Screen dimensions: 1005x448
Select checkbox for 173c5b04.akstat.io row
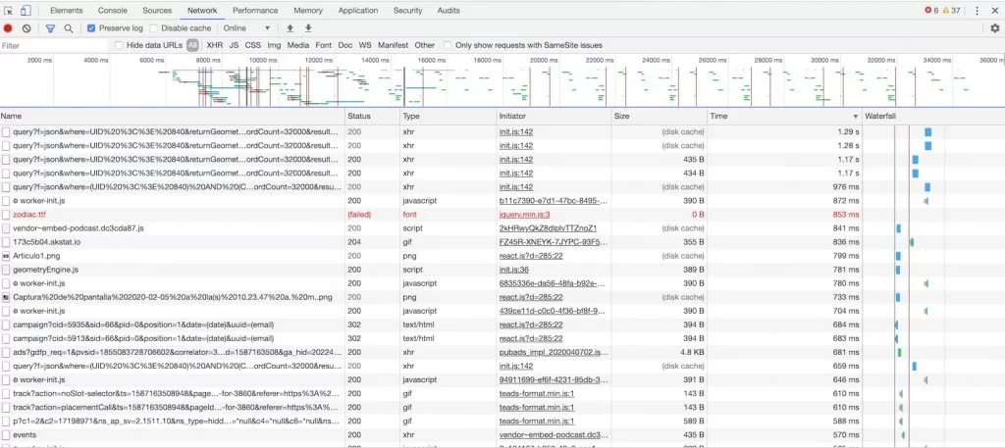click(6, 242)
